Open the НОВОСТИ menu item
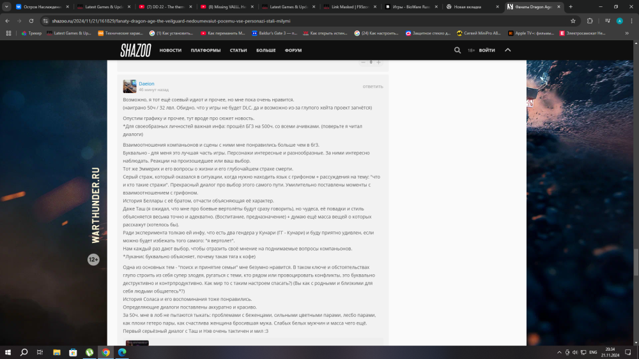Image resolution: width=639 pixels, height=359 pixels. 171,50
